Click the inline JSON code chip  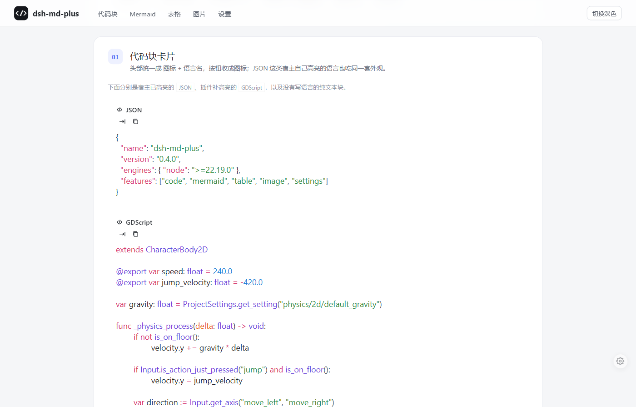185,88
